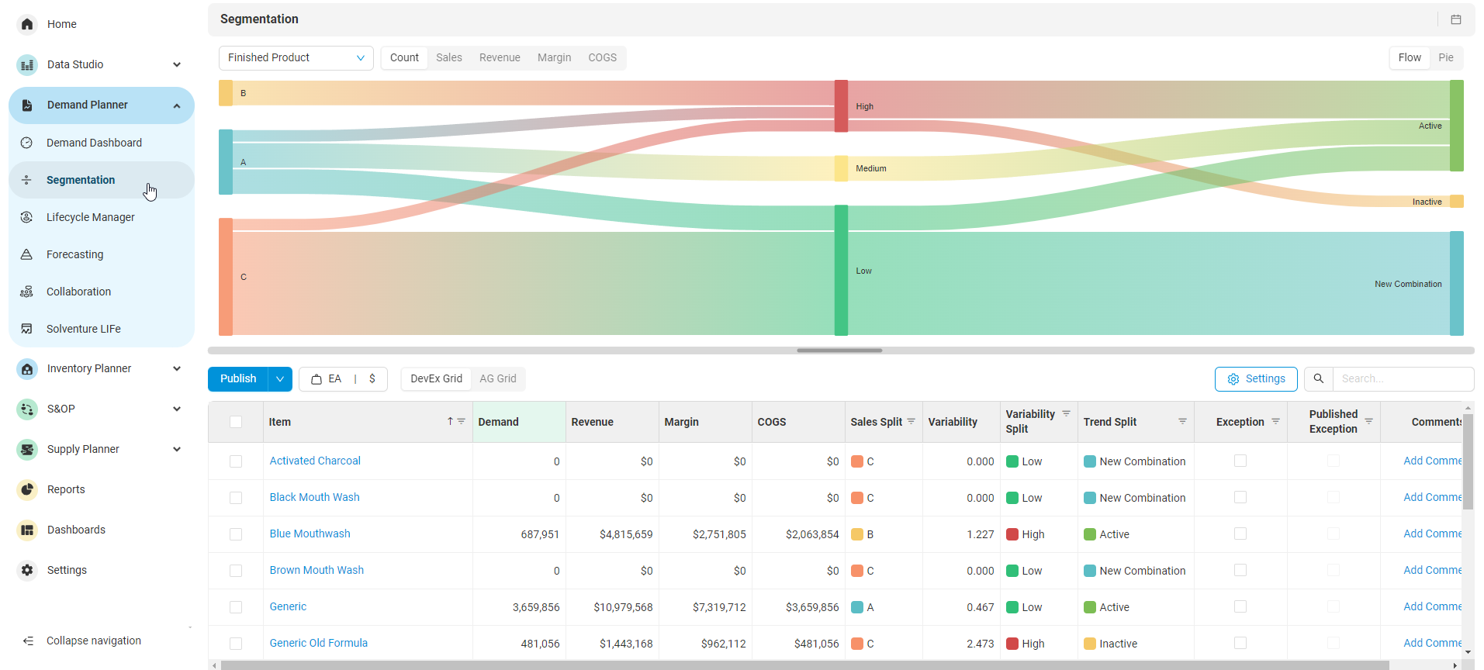Click the Reports pie icon

tap(27, 489)
